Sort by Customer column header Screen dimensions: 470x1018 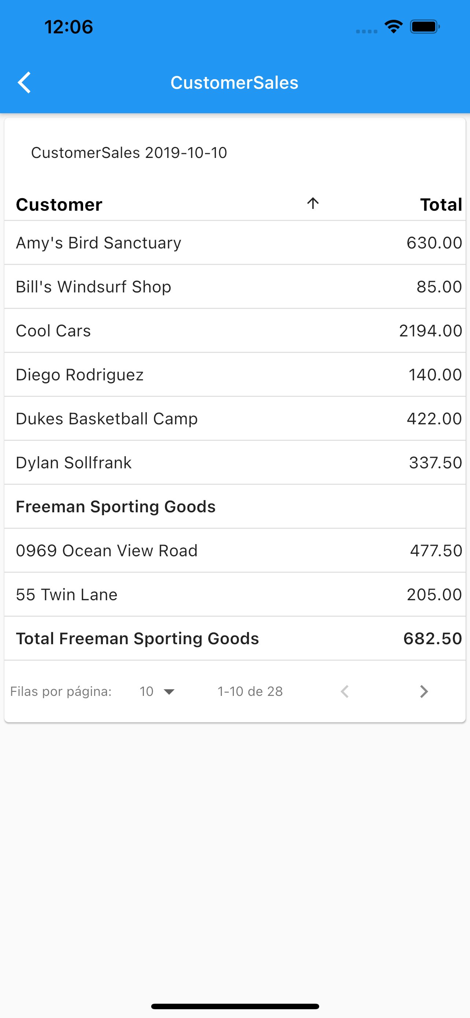click(59, 205)
